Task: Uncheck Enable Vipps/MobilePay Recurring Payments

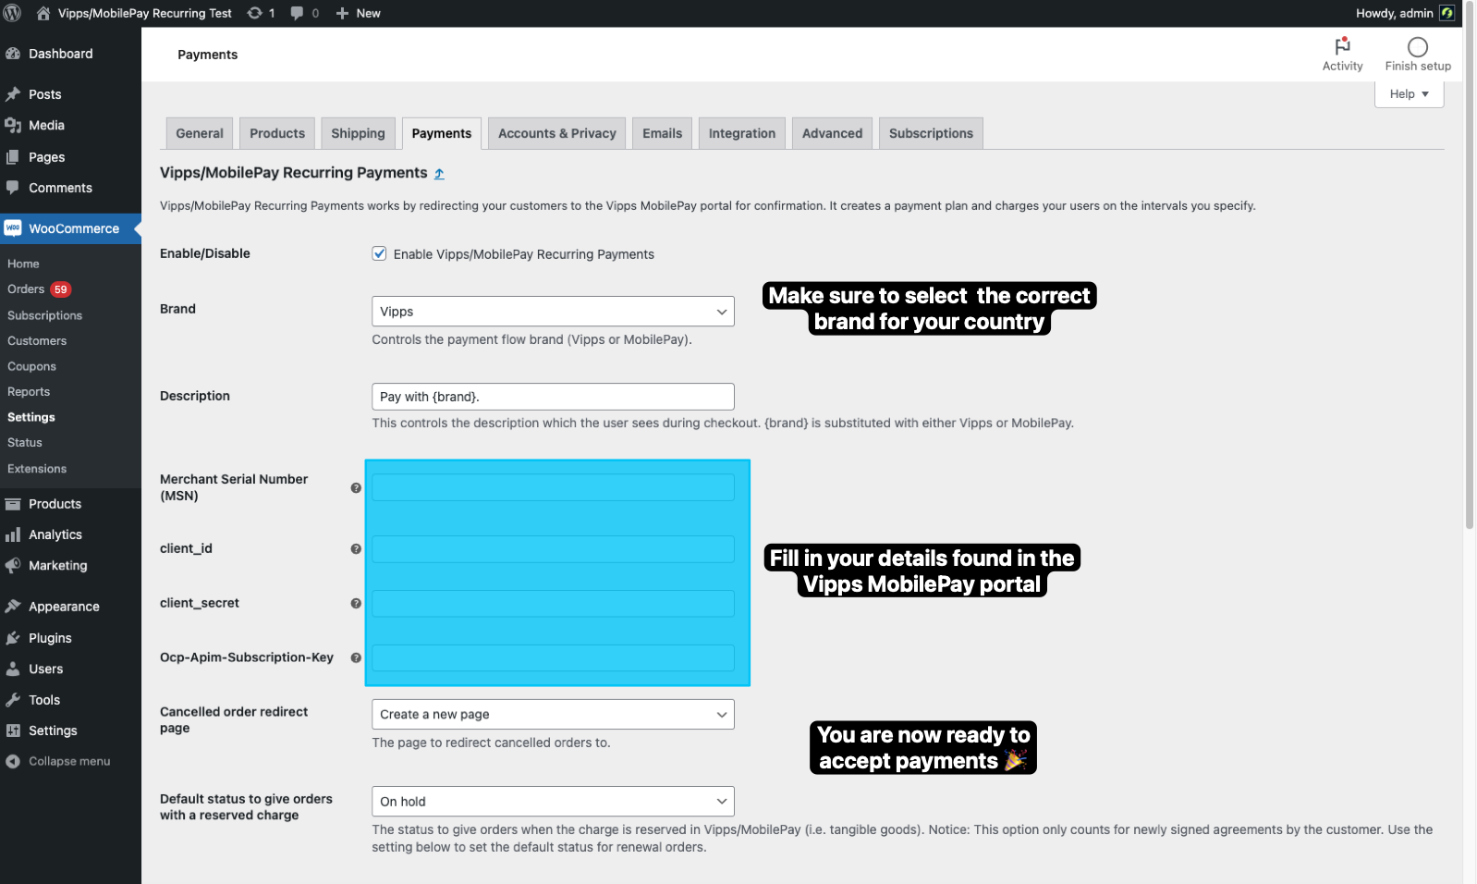Action: 379,253
